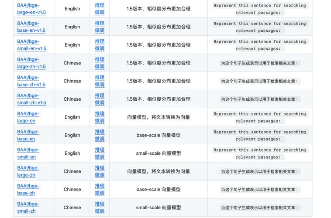This screenshot has width=331, height=218.
Task: Select 'base-scale 向量模型' text in bge-base-en row
Action: 159,135
